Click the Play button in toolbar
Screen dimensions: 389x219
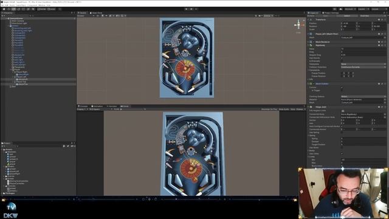pyautogui.click(x=187, y=9)
